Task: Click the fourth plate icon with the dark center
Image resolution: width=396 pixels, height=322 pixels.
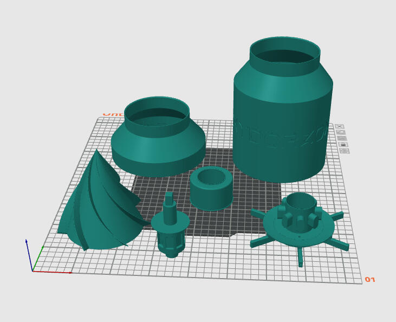Action: [343, 145]
